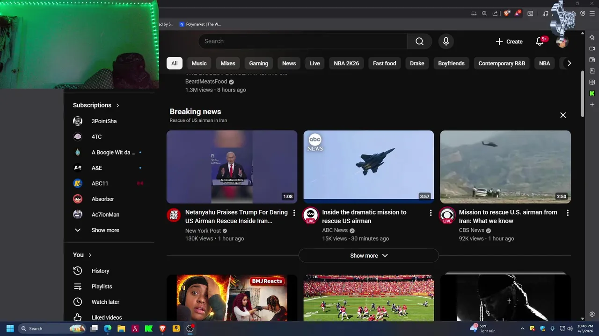Select the Gaming filter chip

259,63
